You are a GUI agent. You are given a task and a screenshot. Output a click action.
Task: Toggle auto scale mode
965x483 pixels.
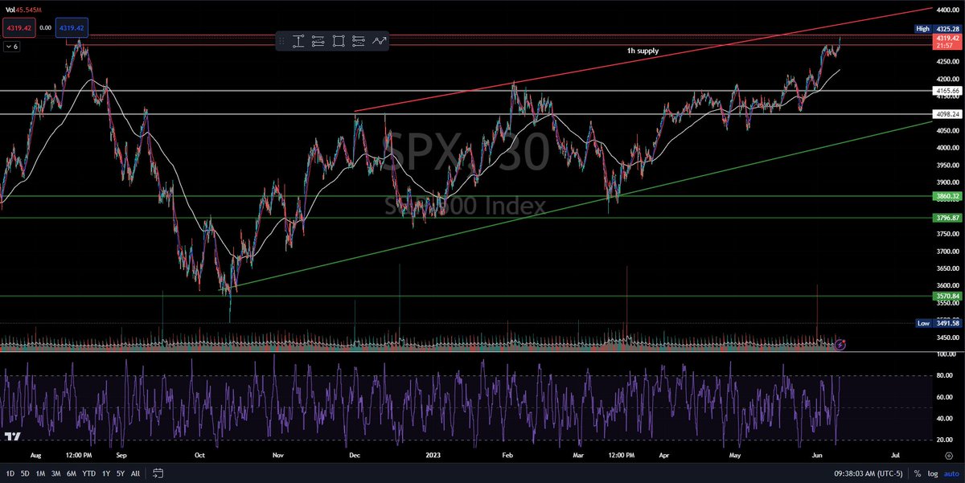pos(950,473)
